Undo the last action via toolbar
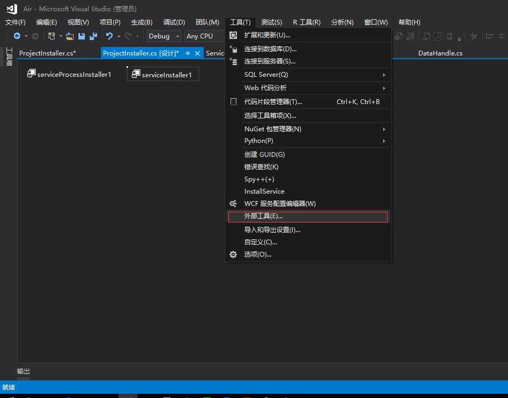This screenshot has height=398, width=508. (109, 36)
